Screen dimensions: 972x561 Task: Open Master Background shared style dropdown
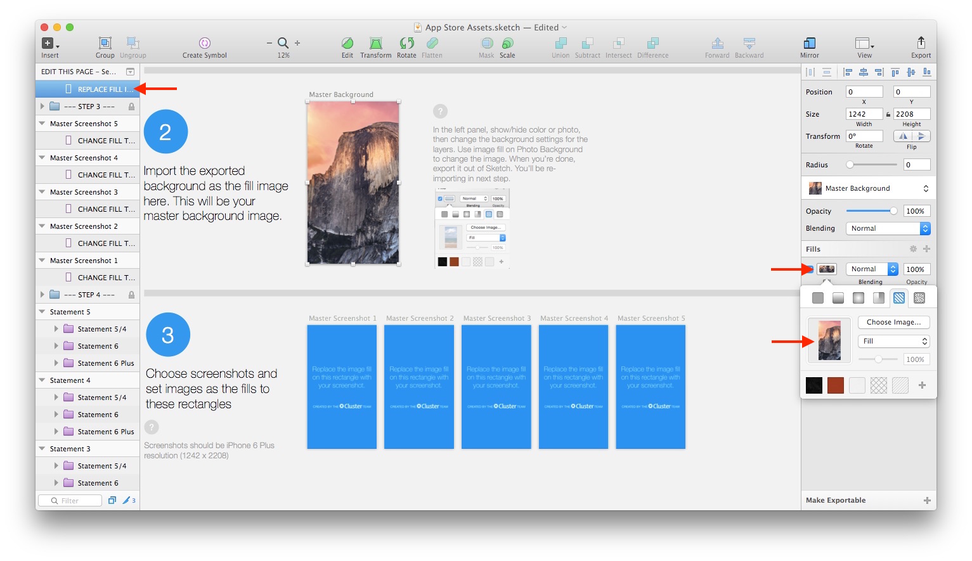869,188
